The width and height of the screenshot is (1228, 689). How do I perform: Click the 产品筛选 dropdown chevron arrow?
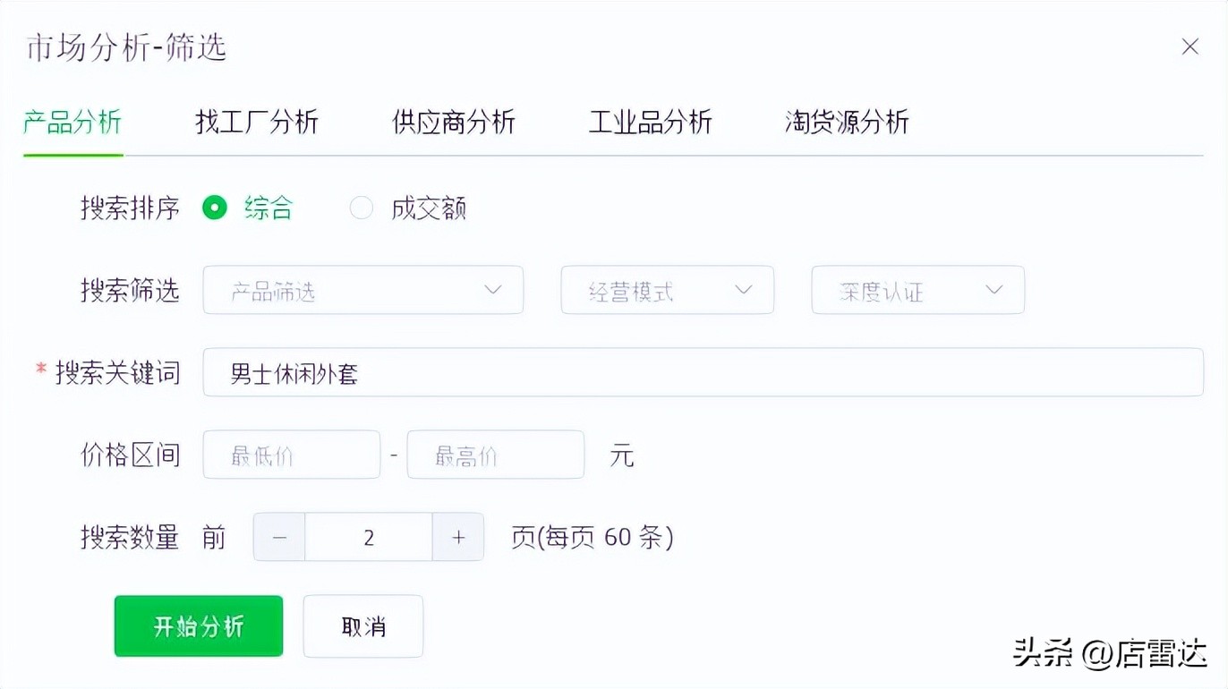pyautogui.click(x=492, y=289)
